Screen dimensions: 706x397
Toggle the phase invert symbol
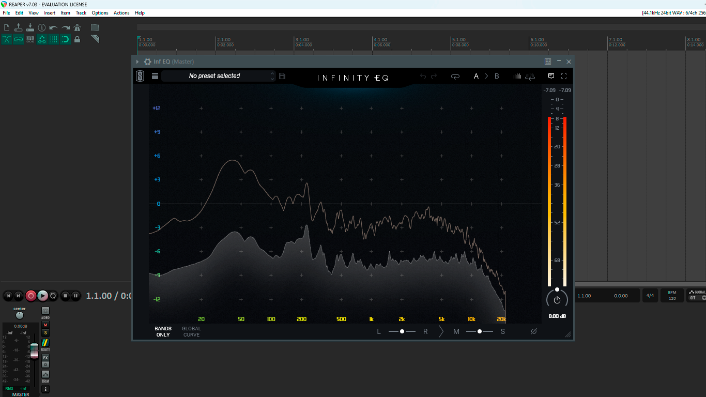pyautogui.click(x=534, y=331)
